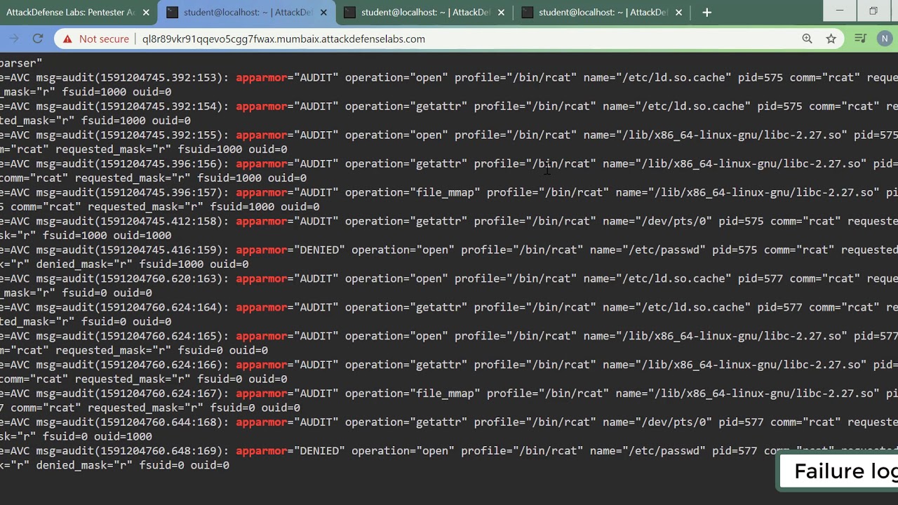
Task: Reload the page with the refresh icon
Action: pyautogui.click(x=38, y=39)
